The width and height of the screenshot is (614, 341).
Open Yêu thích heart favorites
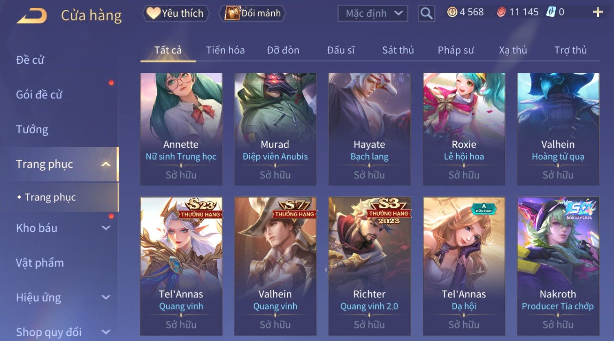pyautogui.click(x=176, y=13)
